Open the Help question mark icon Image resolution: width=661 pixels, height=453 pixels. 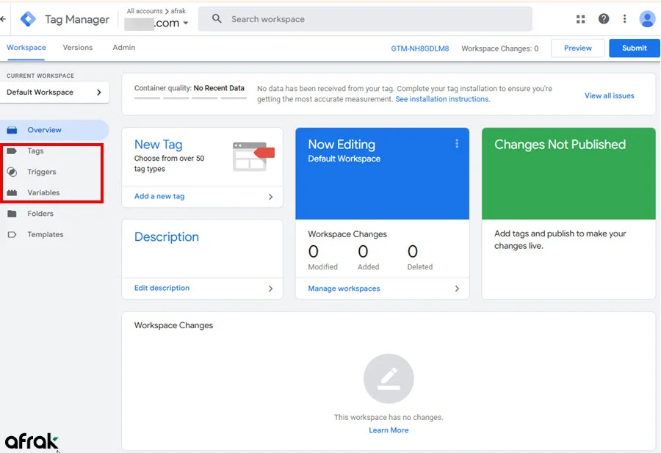(x=604, y=19)
